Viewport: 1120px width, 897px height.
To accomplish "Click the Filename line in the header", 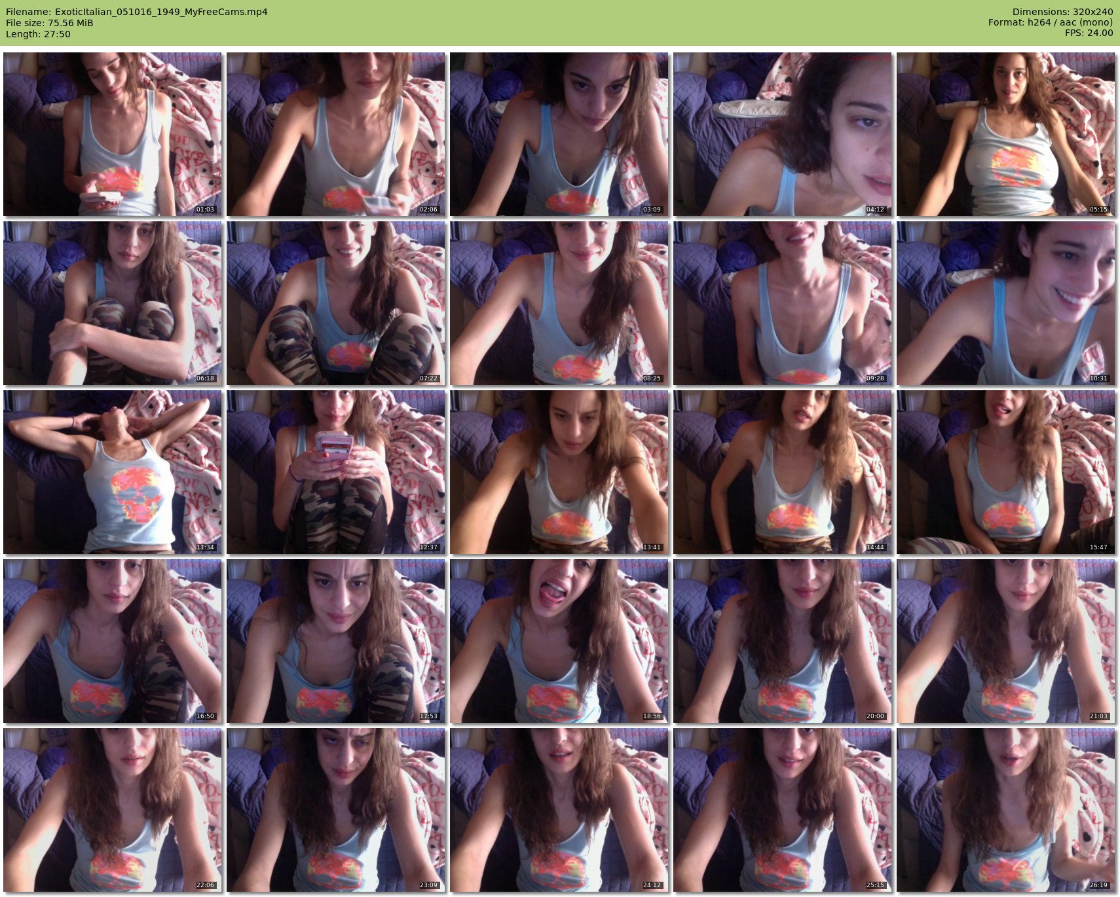I will (137, 12).
